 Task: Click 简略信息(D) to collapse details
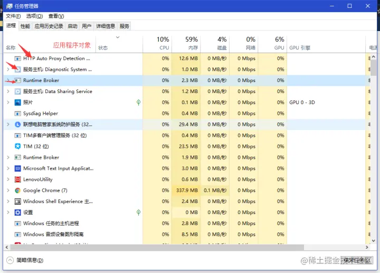25,260
